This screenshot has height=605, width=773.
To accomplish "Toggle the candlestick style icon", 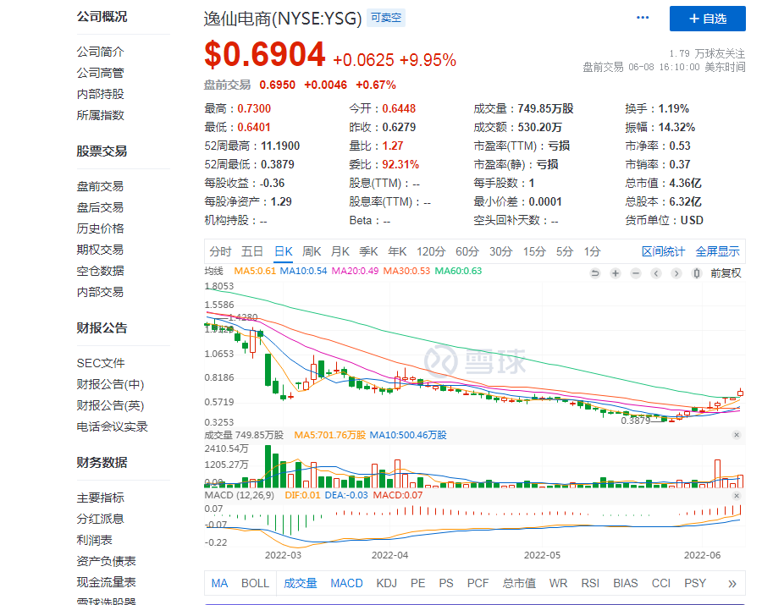I will [x=697, y=273].
